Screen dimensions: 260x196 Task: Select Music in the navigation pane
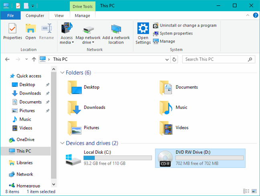[22, 119]
